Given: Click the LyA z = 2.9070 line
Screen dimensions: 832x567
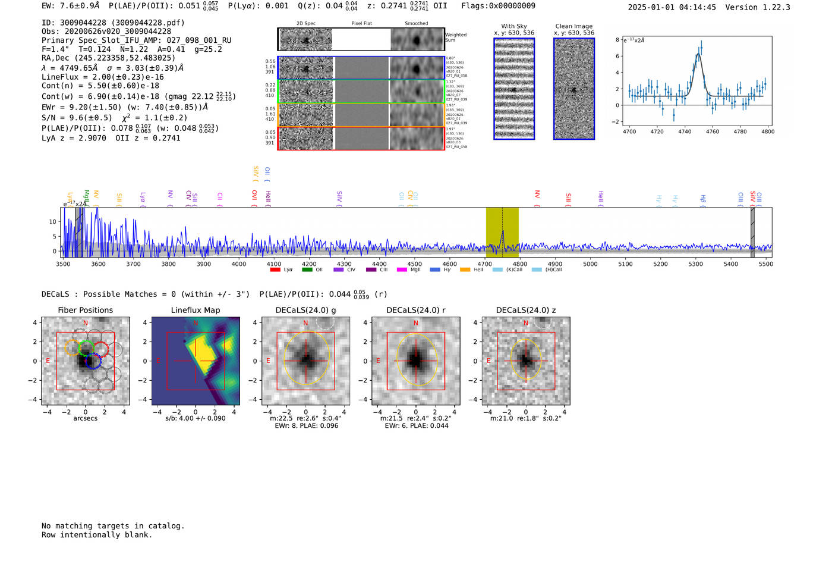Looking at the screenshot, I should (x=111, y=138).
